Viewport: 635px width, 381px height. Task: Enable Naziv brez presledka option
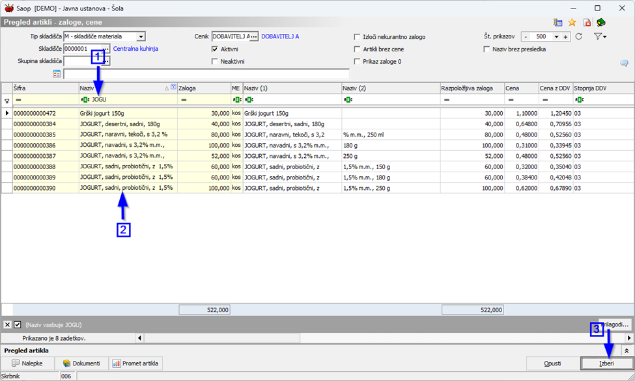(487, 49)
